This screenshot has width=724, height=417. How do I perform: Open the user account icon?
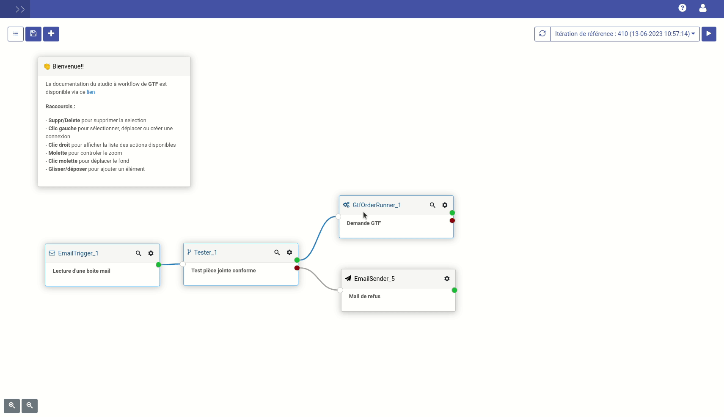pos(702,8)
